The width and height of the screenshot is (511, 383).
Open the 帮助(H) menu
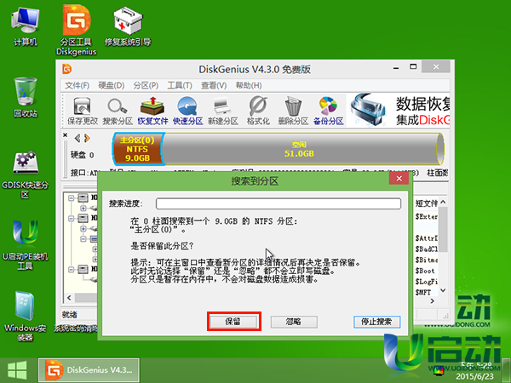click(x=249, y=86)
